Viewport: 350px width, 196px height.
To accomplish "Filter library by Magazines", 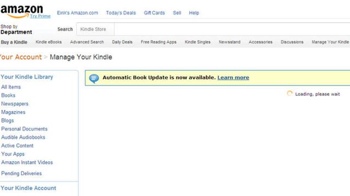I will (13, 112).
